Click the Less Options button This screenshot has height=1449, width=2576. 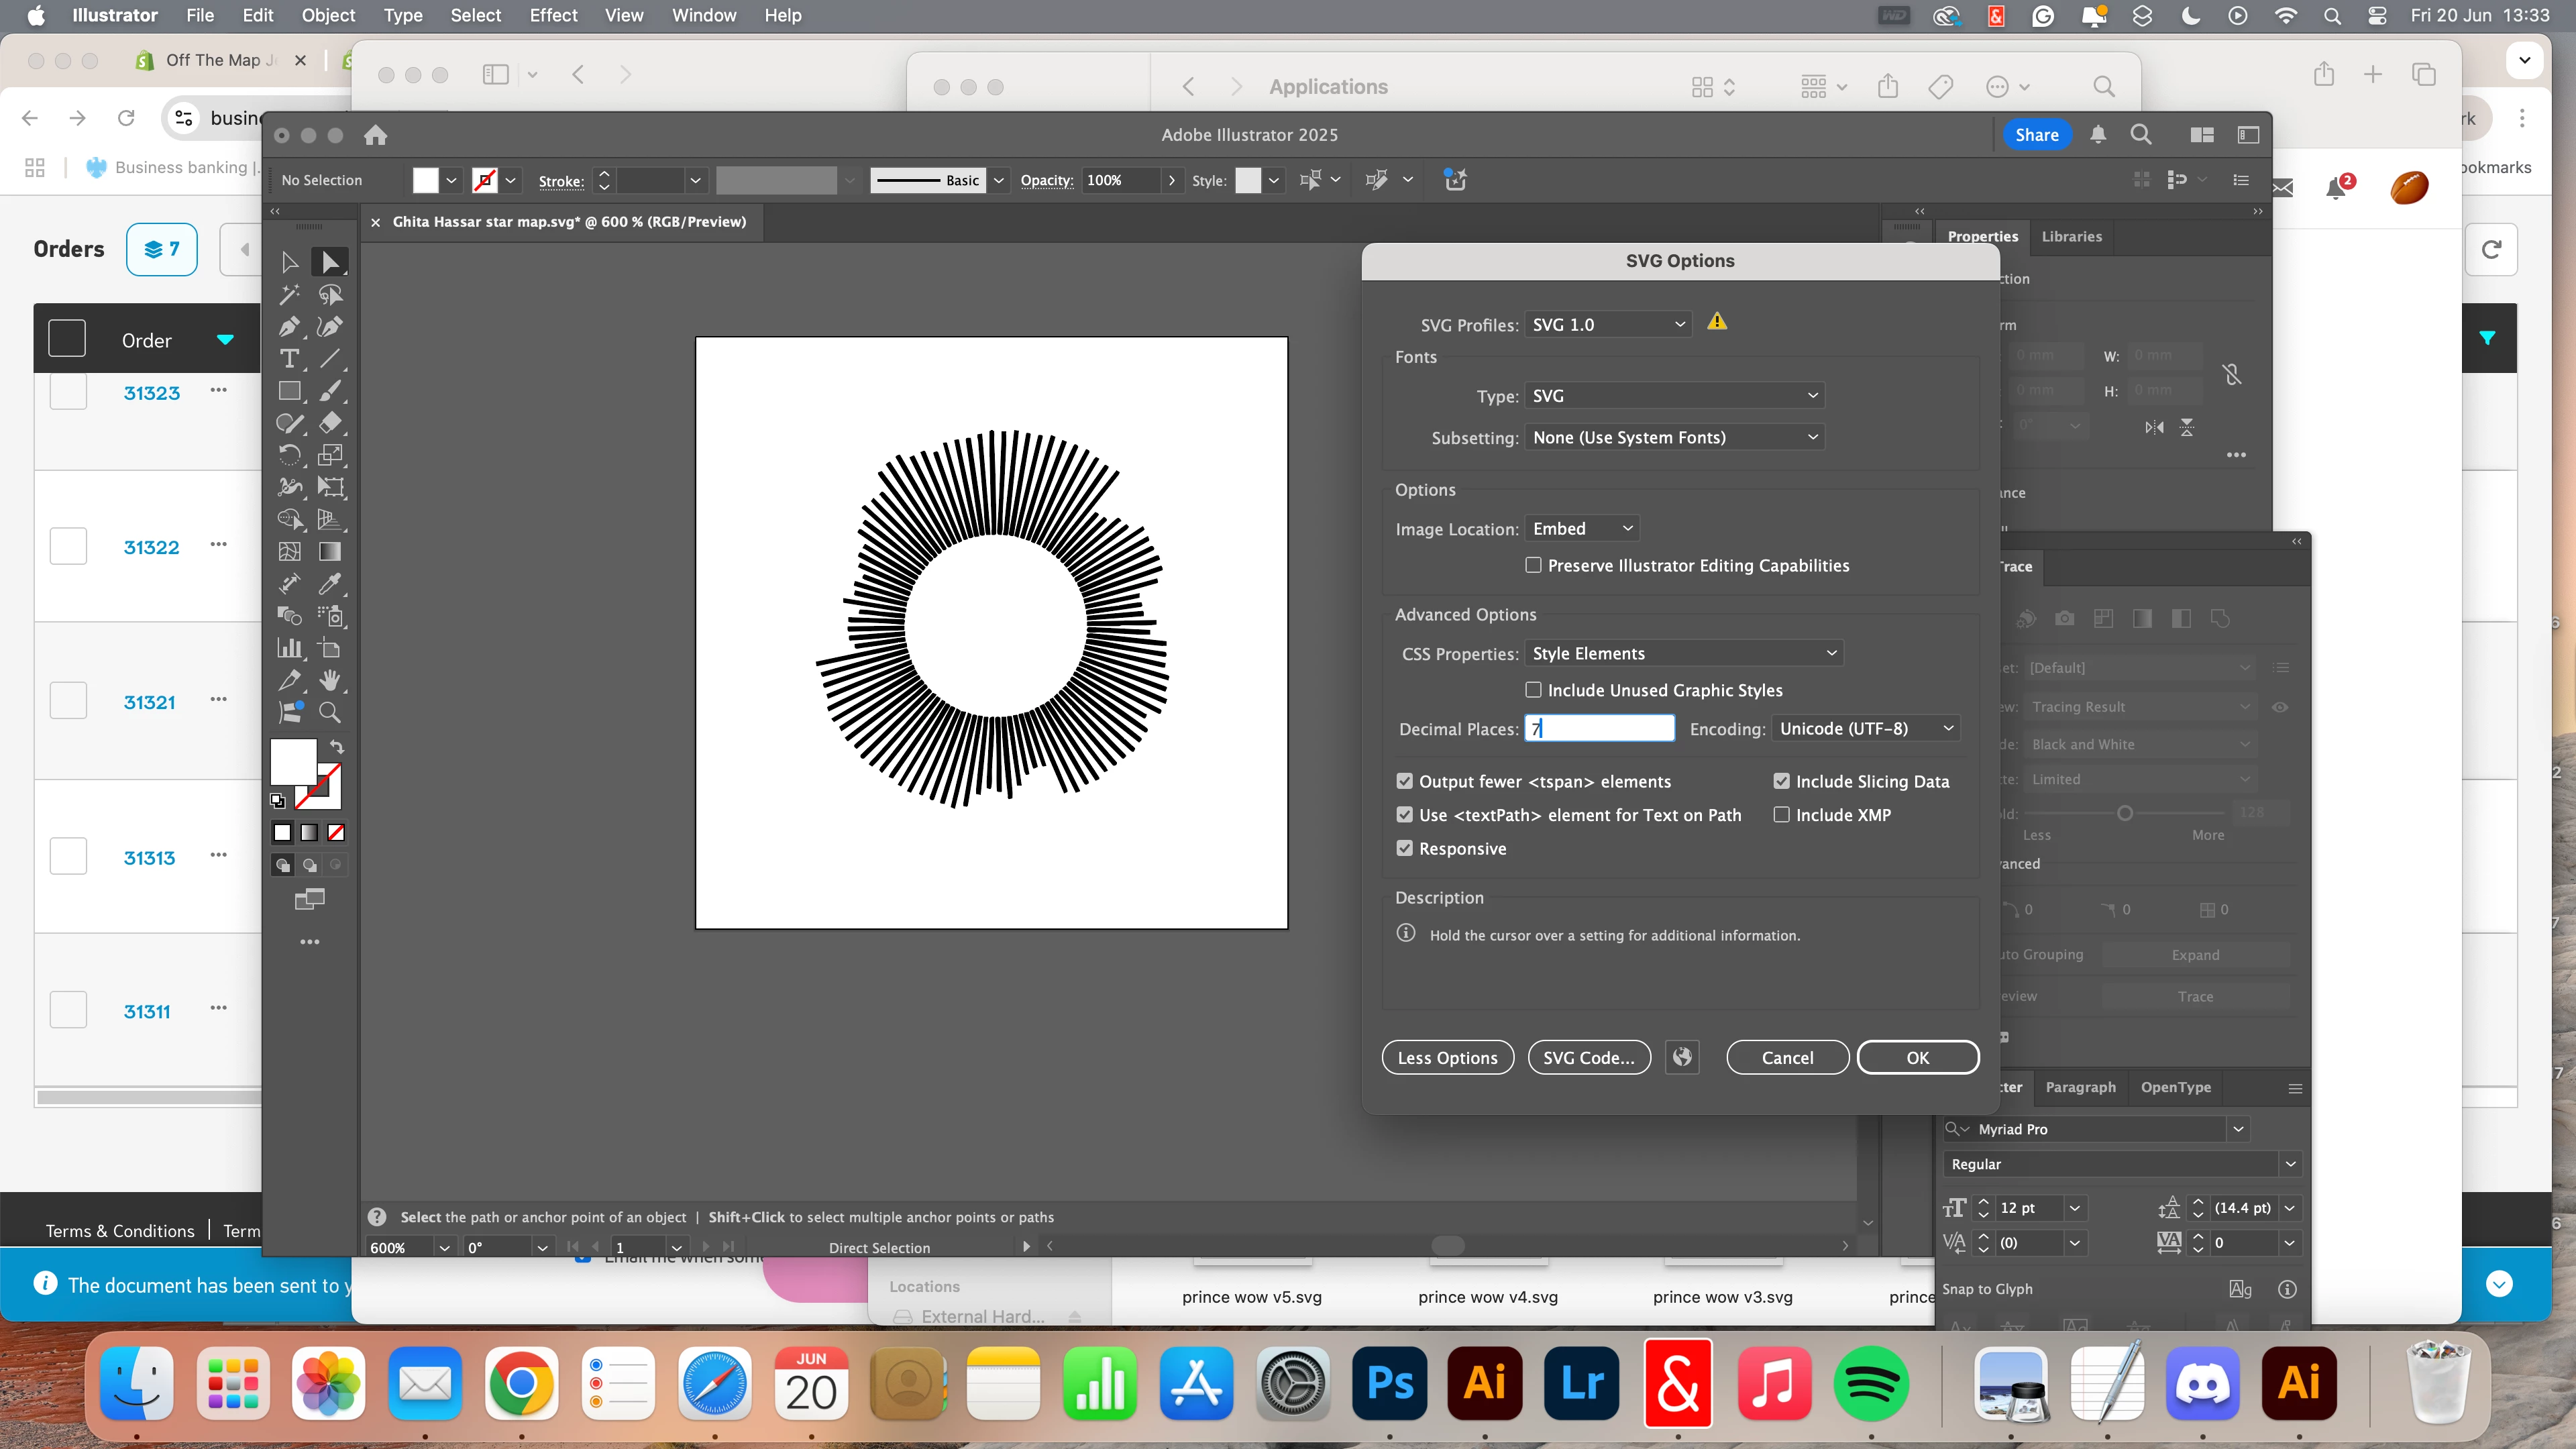pyautogui.click(x=1447, y=1057)
